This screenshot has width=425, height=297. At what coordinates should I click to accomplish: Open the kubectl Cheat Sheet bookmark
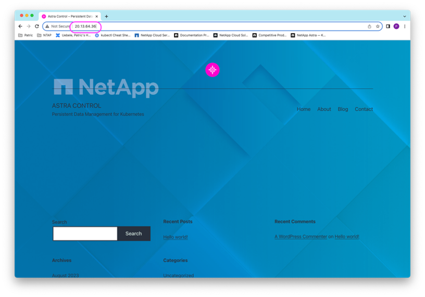pyautogui.click(x=113, y=35)
